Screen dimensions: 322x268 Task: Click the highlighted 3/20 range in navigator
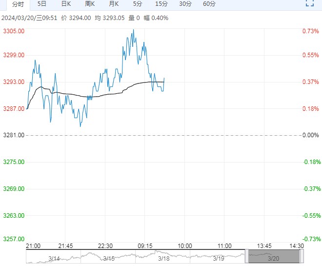(272, 257)
